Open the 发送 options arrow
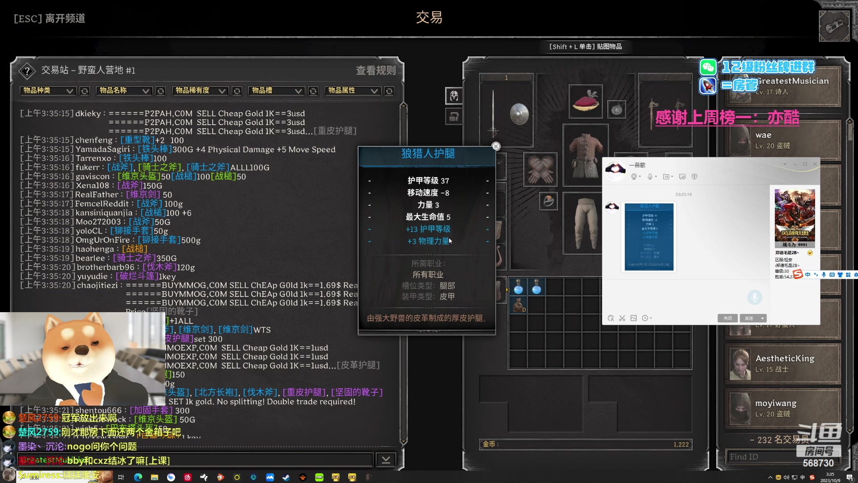 click(762, 318)
